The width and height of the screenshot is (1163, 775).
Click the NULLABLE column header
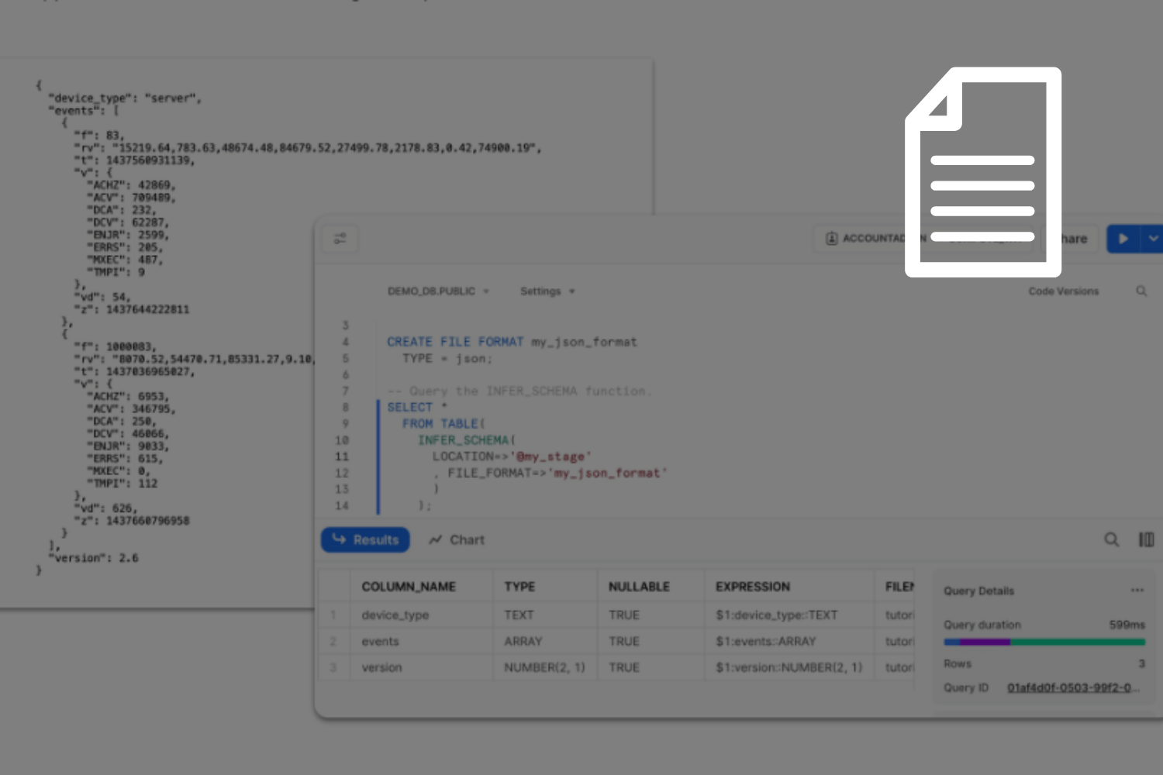639,587
